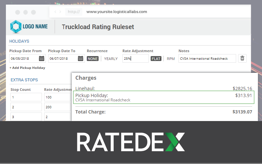Delete the holiday row with trash icon
The image size is (262, 164).
[x=242, y=58]
